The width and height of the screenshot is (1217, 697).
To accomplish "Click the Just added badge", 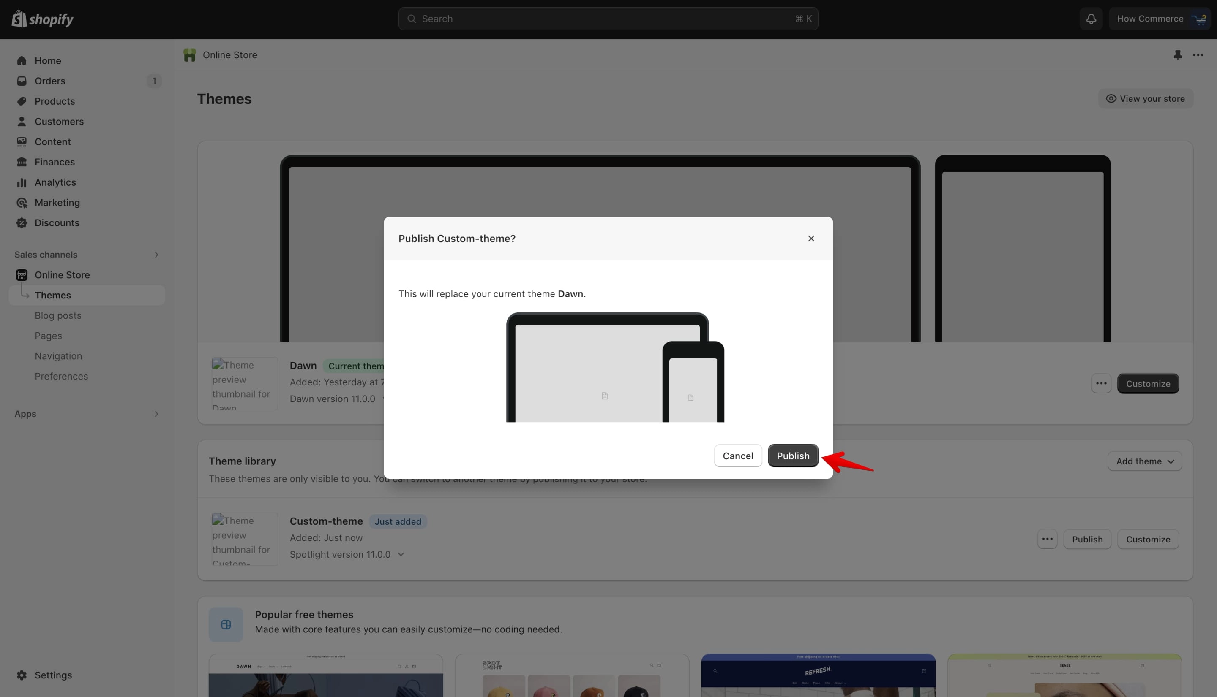I will 398,521.
